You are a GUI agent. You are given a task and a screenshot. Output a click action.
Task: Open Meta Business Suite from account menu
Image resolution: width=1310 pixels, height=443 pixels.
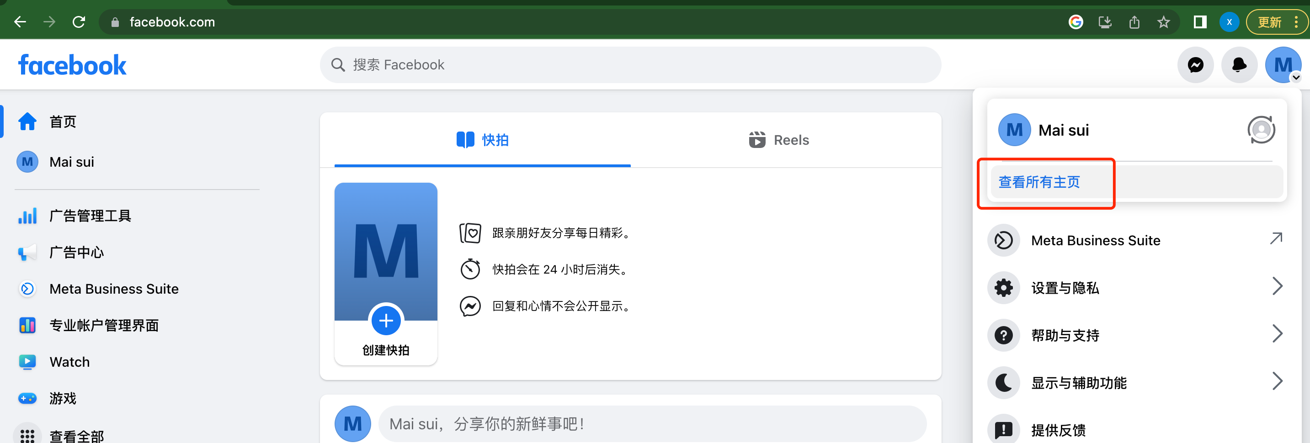(x=1137, y=240)
